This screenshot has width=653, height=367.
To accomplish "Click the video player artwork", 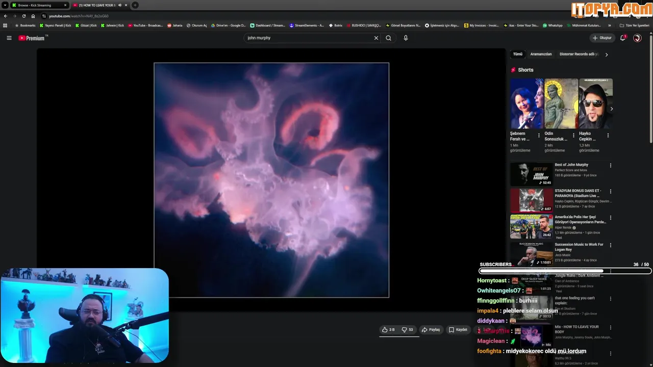I will coord(271,180).
